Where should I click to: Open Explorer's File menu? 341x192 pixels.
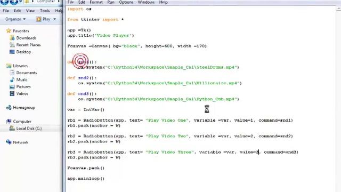click(6, 11)
